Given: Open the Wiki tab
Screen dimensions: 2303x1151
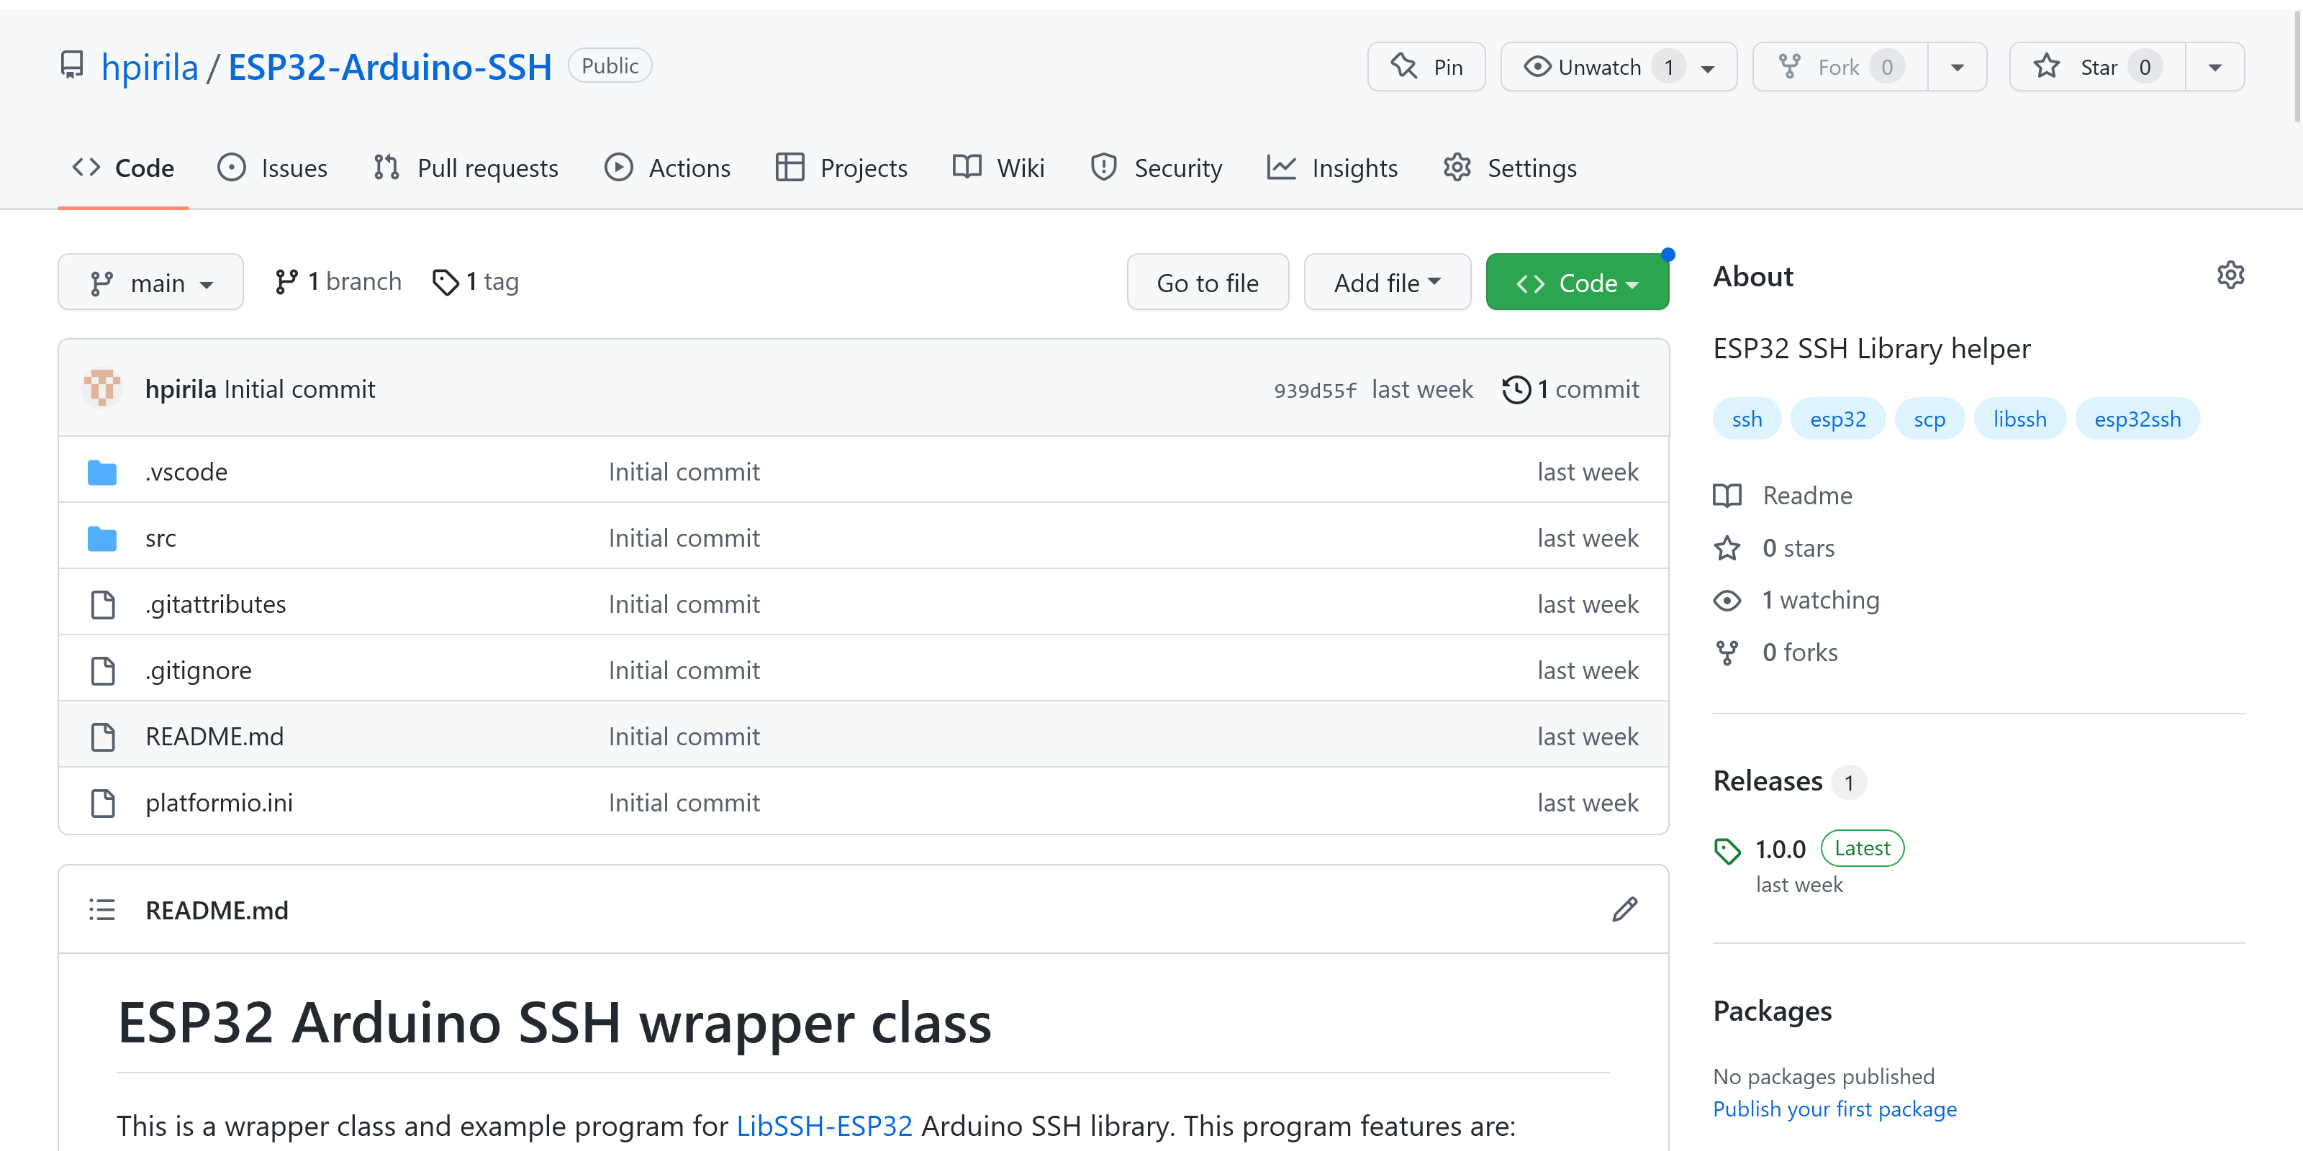Looking at the screenshot, I should click(997, 168).
